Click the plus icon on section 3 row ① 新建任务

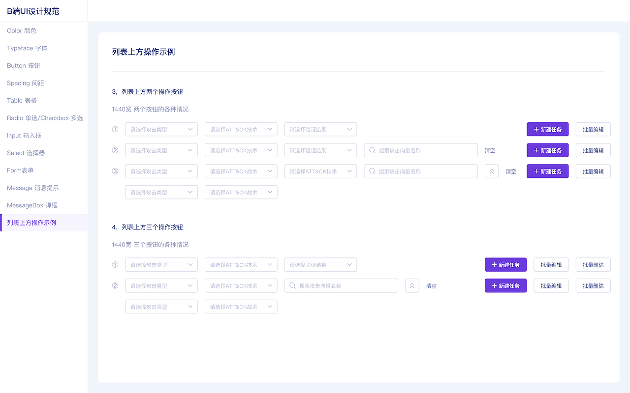[536, 130]
